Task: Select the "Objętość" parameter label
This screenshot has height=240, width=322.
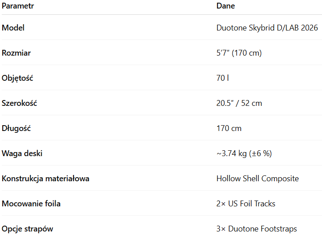Action: (17, 78)
